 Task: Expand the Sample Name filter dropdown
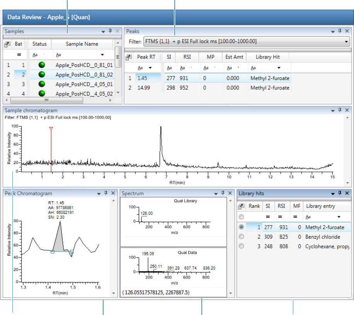(102, 55)
